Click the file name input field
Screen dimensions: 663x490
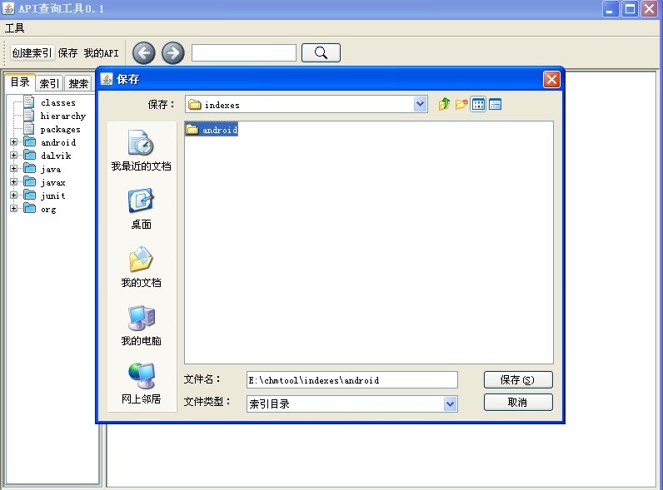(x=351, y=379)
